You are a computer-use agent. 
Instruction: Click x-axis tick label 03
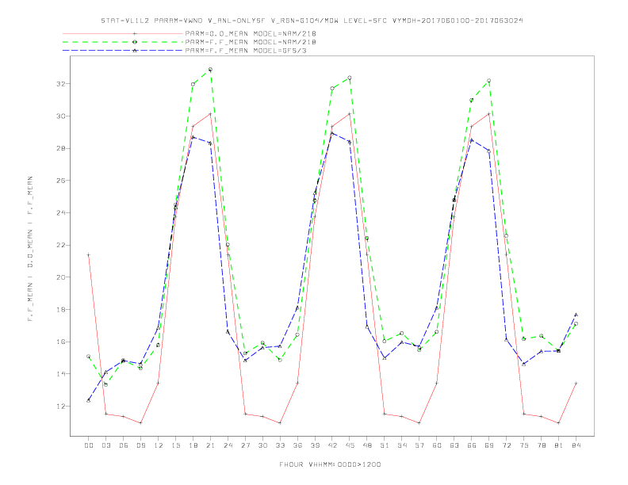[106, 445]
